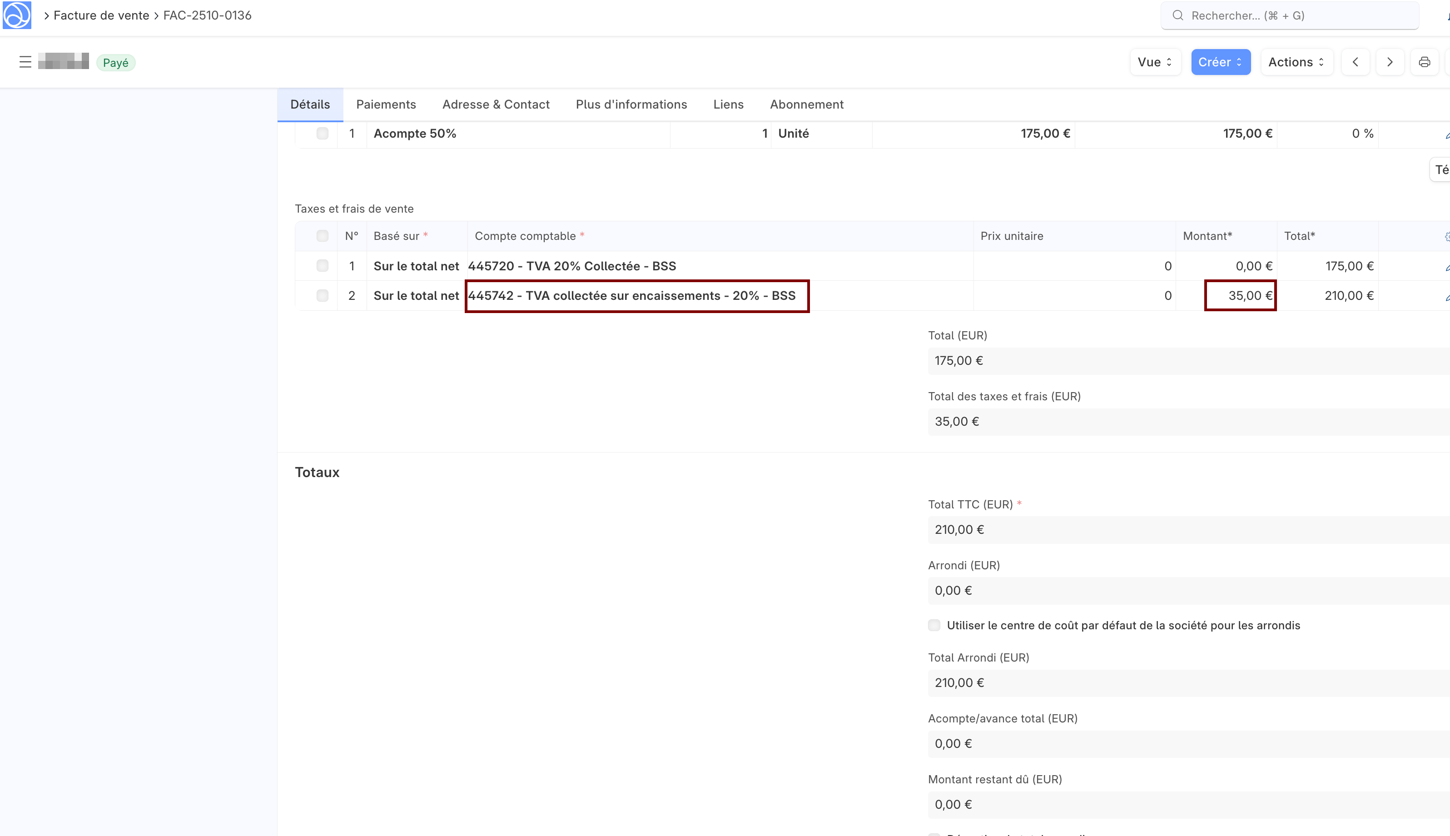Image resolution: width=1450 pixels, height=836 pixels.
Task: Expand the Créer dropdown
Action: pyautogui.click(x=1221, y=62)
